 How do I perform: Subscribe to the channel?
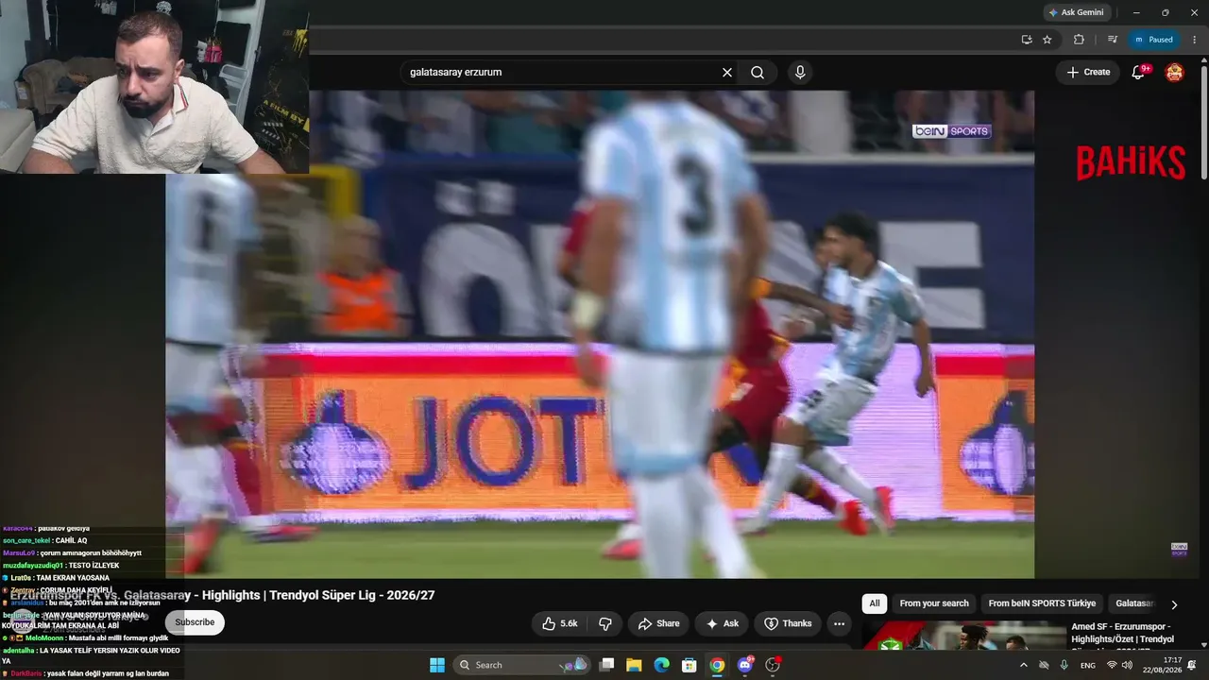pos(195,622)
